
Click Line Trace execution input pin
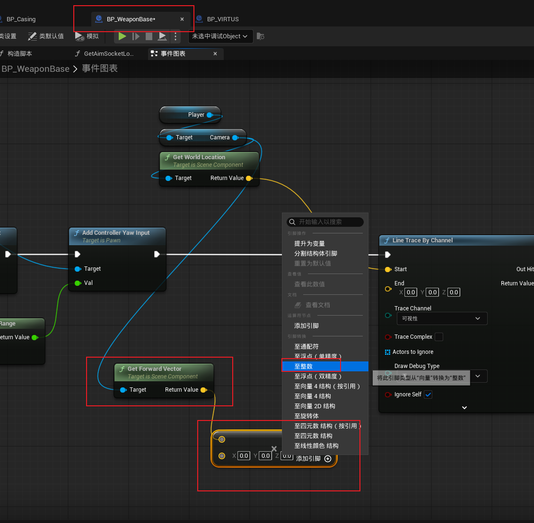tap(387, 255)
